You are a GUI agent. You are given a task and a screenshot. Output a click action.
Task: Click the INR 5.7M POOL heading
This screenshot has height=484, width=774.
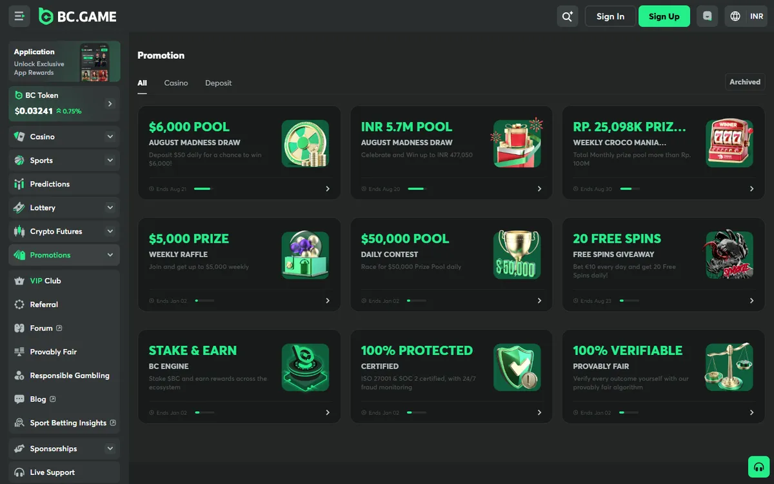406,127
